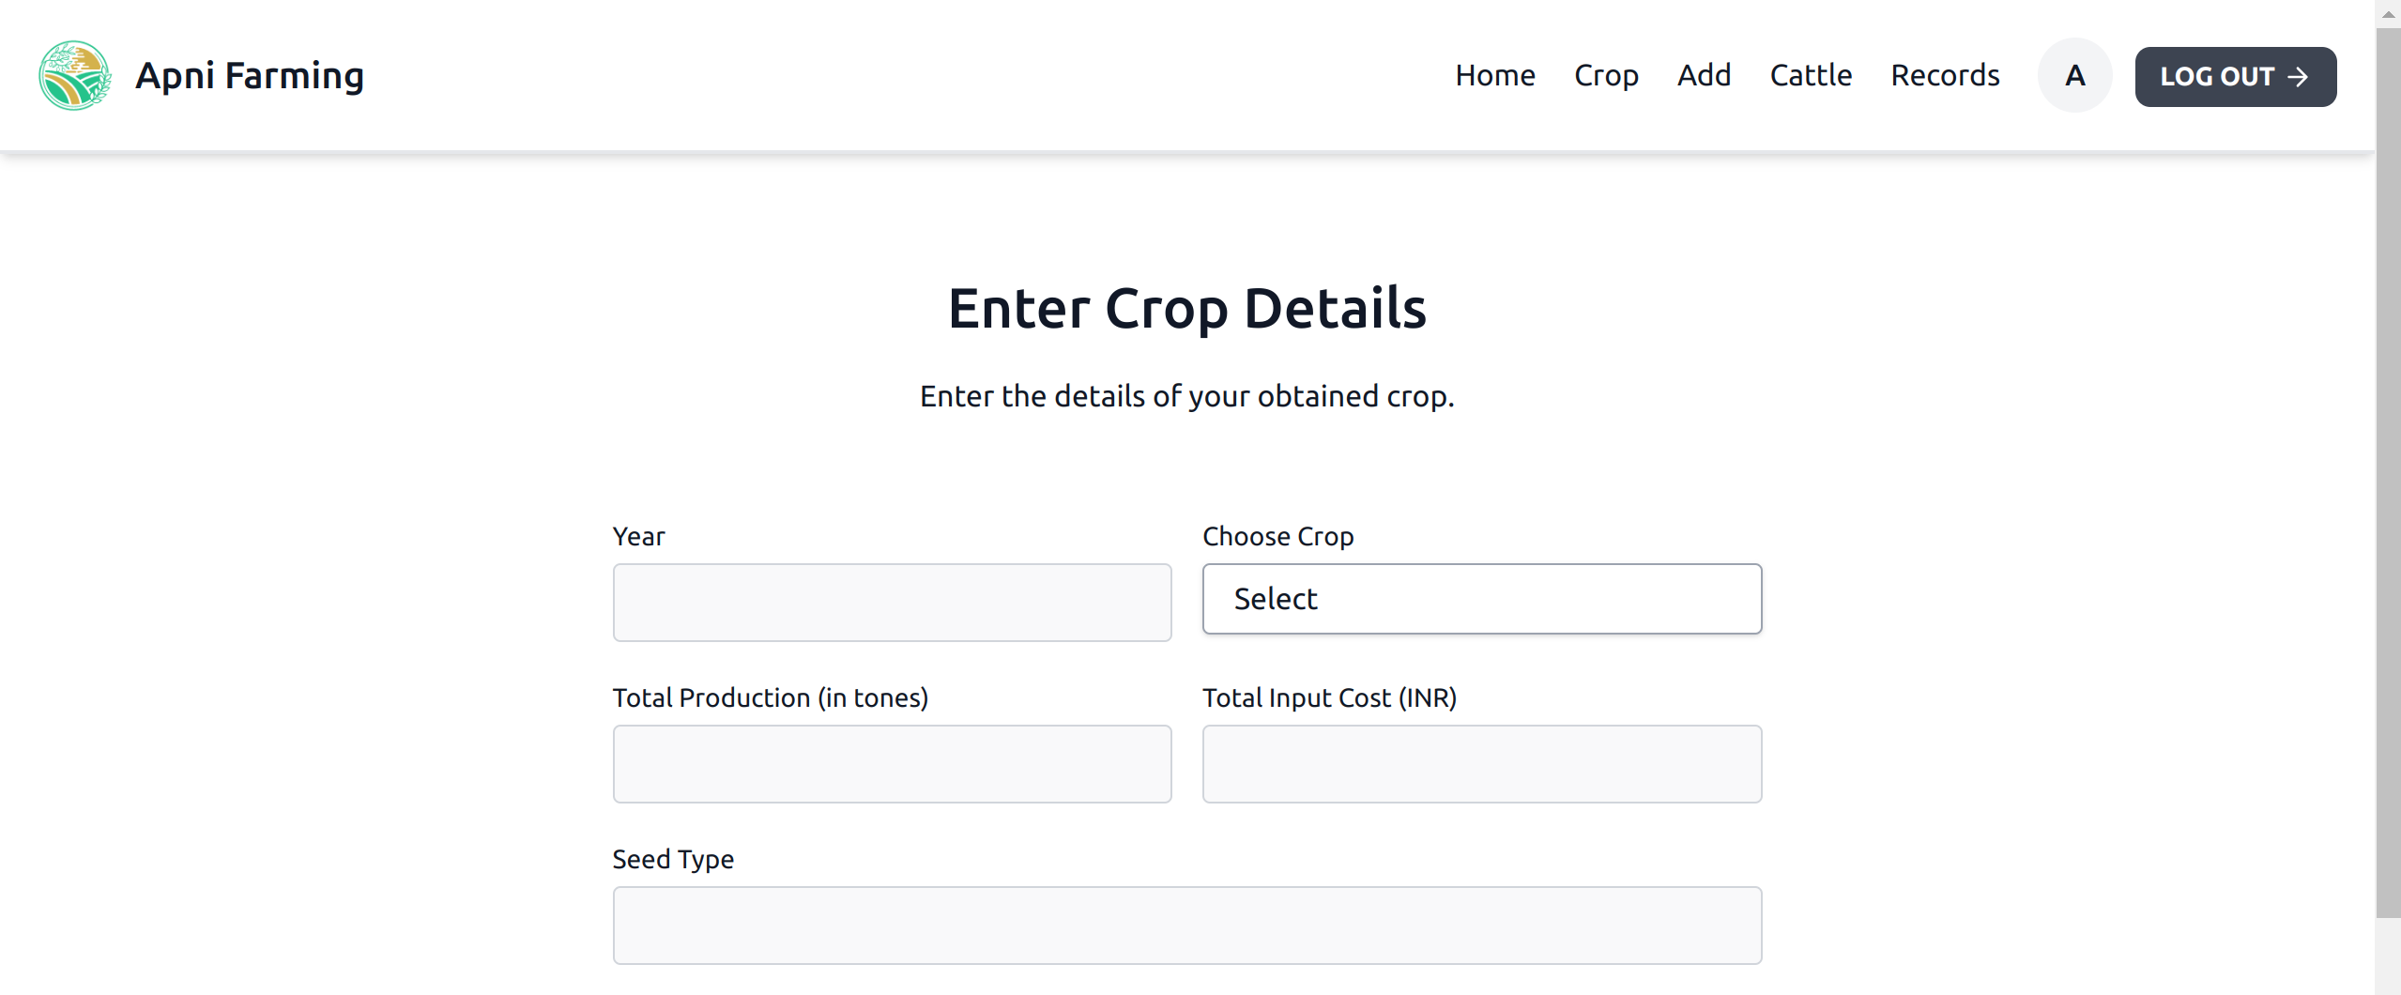Open the profile avatar labeled A

[2073, 75]
